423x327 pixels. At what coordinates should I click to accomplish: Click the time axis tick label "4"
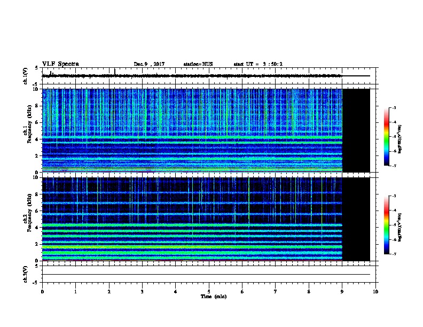[x=176, y=292]
